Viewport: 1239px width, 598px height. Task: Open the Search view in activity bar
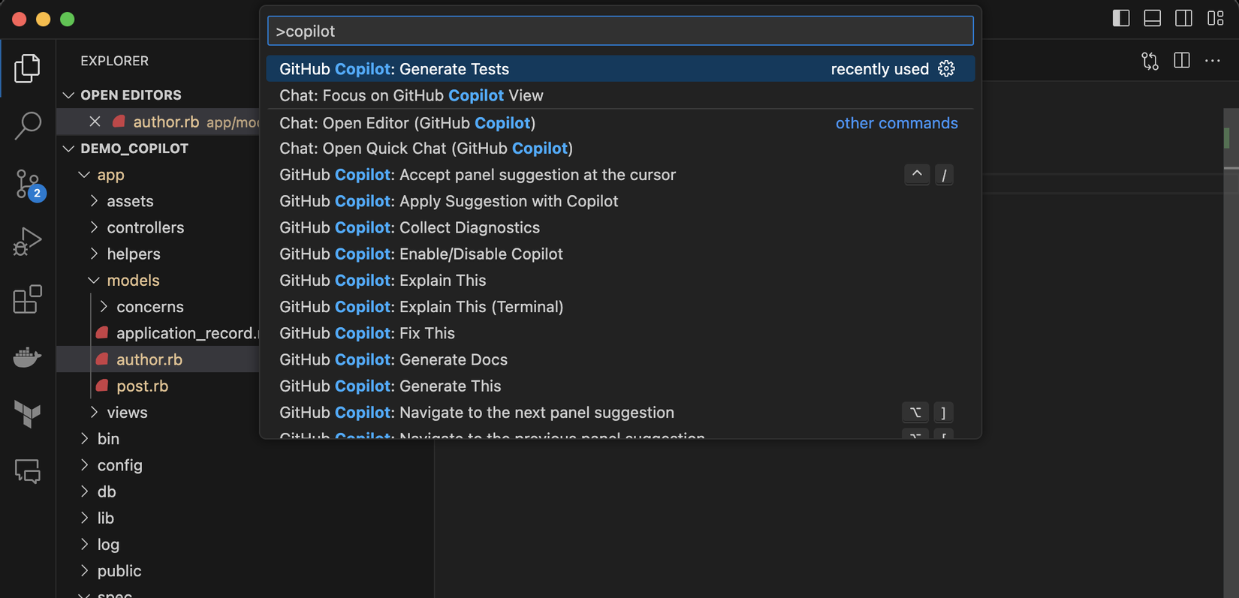[x=28, y=125]
